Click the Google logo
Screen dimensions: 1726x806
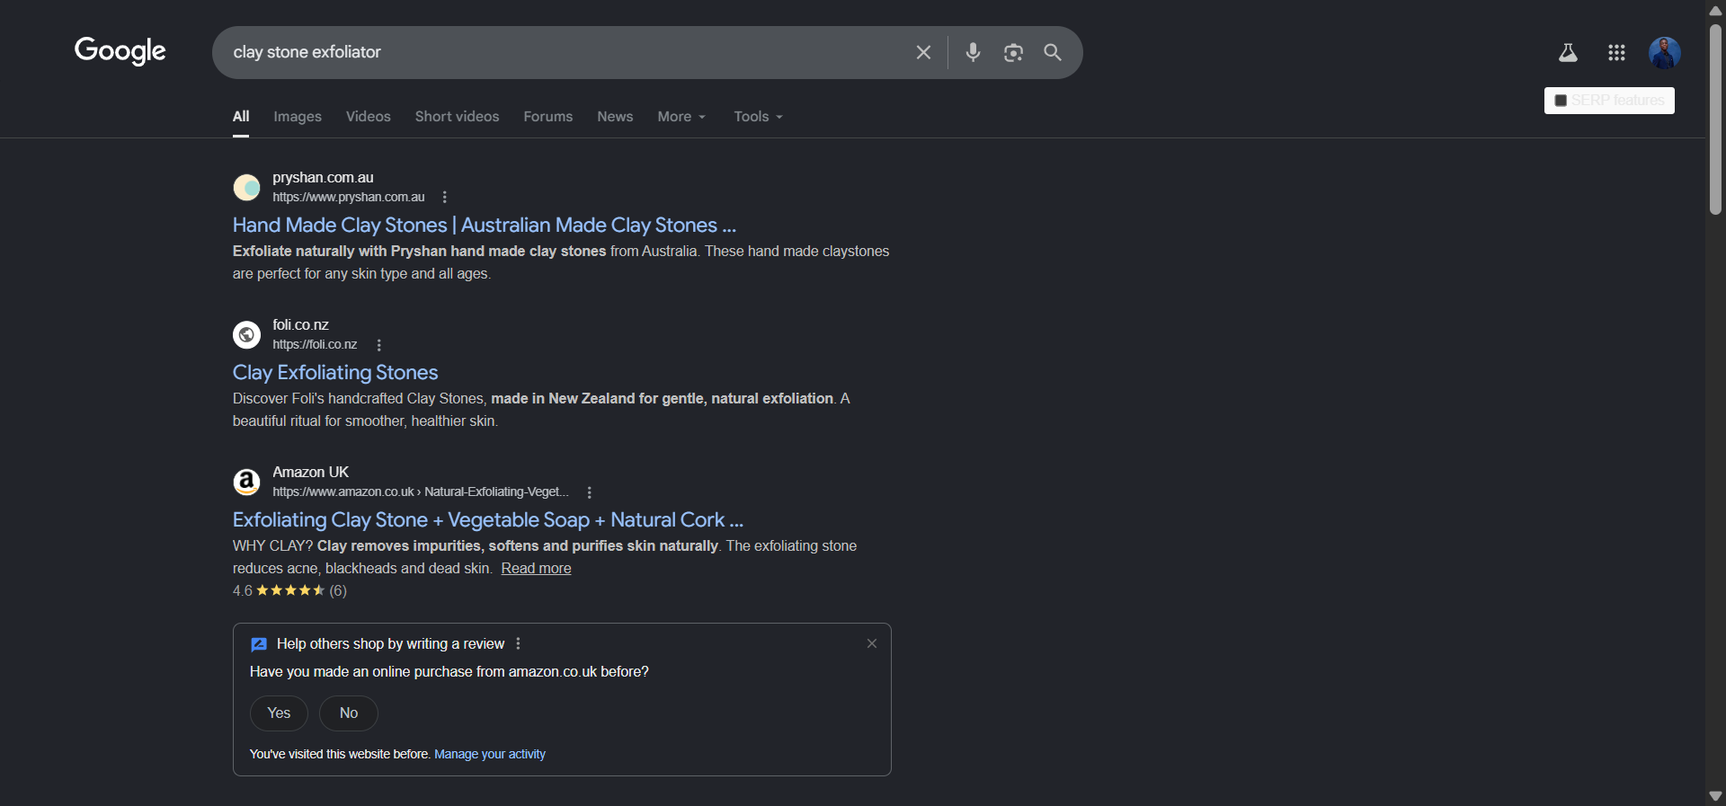(x=120, y=51)
